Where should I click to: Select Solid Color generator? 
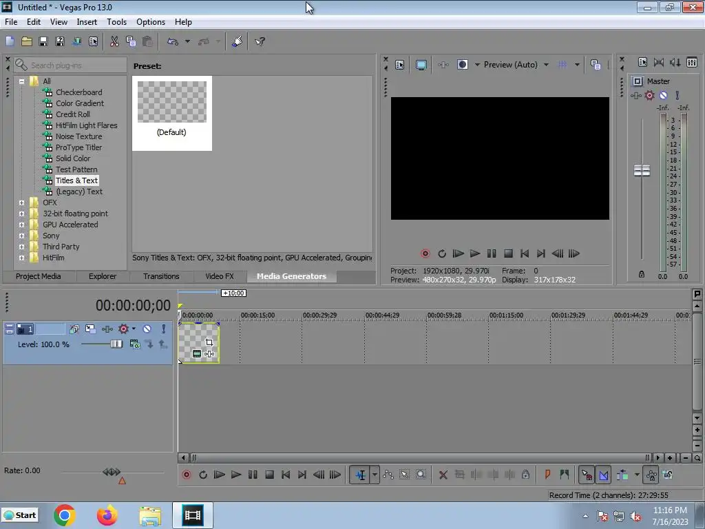pos(73,158)
